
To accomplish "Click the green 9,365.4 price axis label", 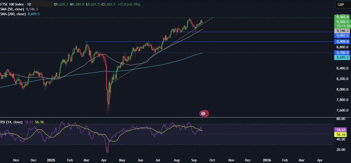I will point(342,17).
